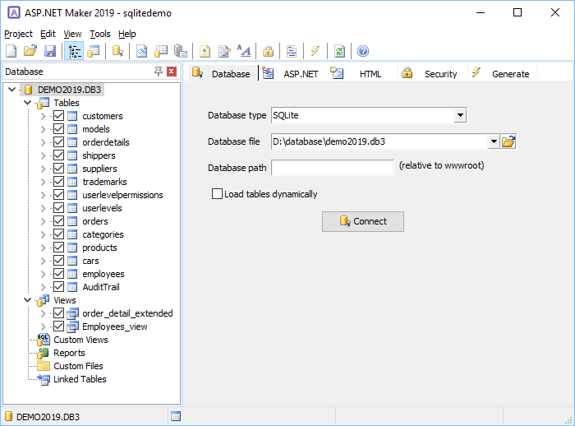Expand the orders table node

[x=43, y=221]
